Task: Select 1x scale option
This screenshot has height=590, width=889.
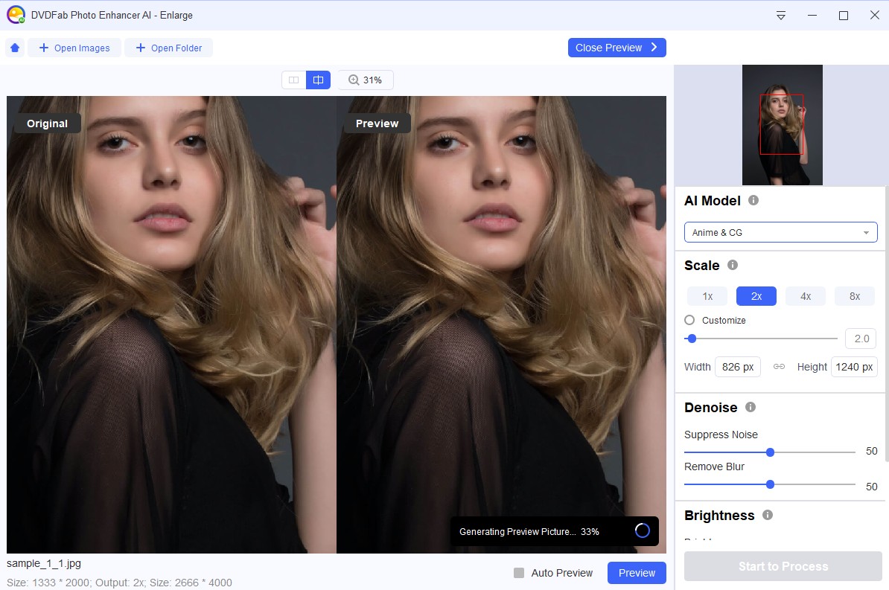Action: pos(707,296)
